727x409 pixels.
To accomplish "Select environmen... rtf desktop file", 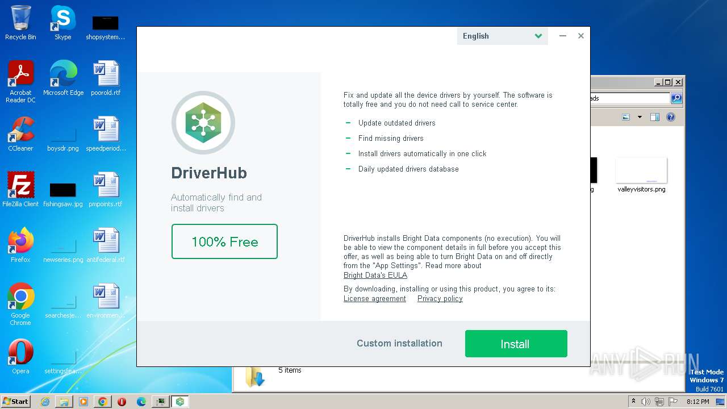I will [106, 301].
